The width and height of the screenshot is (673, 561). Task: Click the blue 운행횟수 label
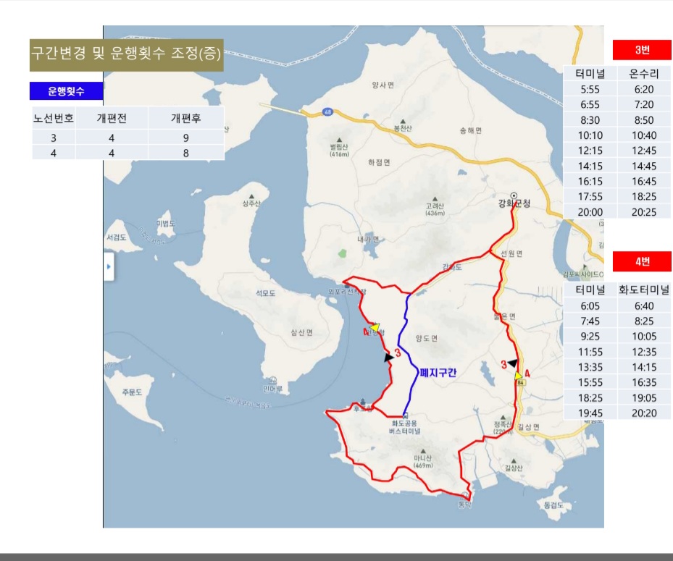coord(66,91)
